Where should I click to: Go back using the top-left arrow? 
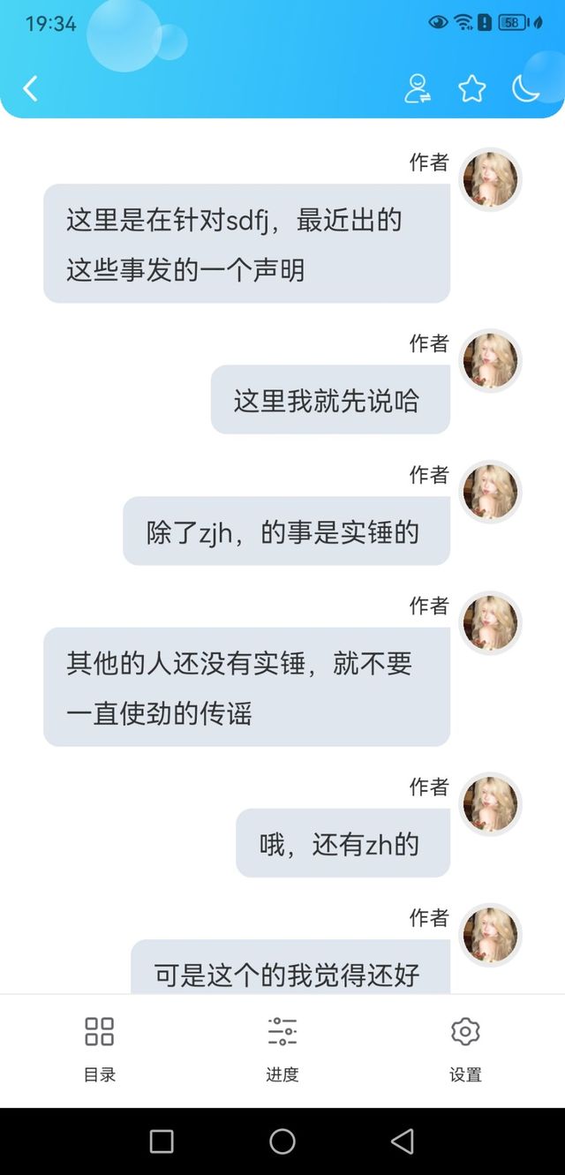30,88
